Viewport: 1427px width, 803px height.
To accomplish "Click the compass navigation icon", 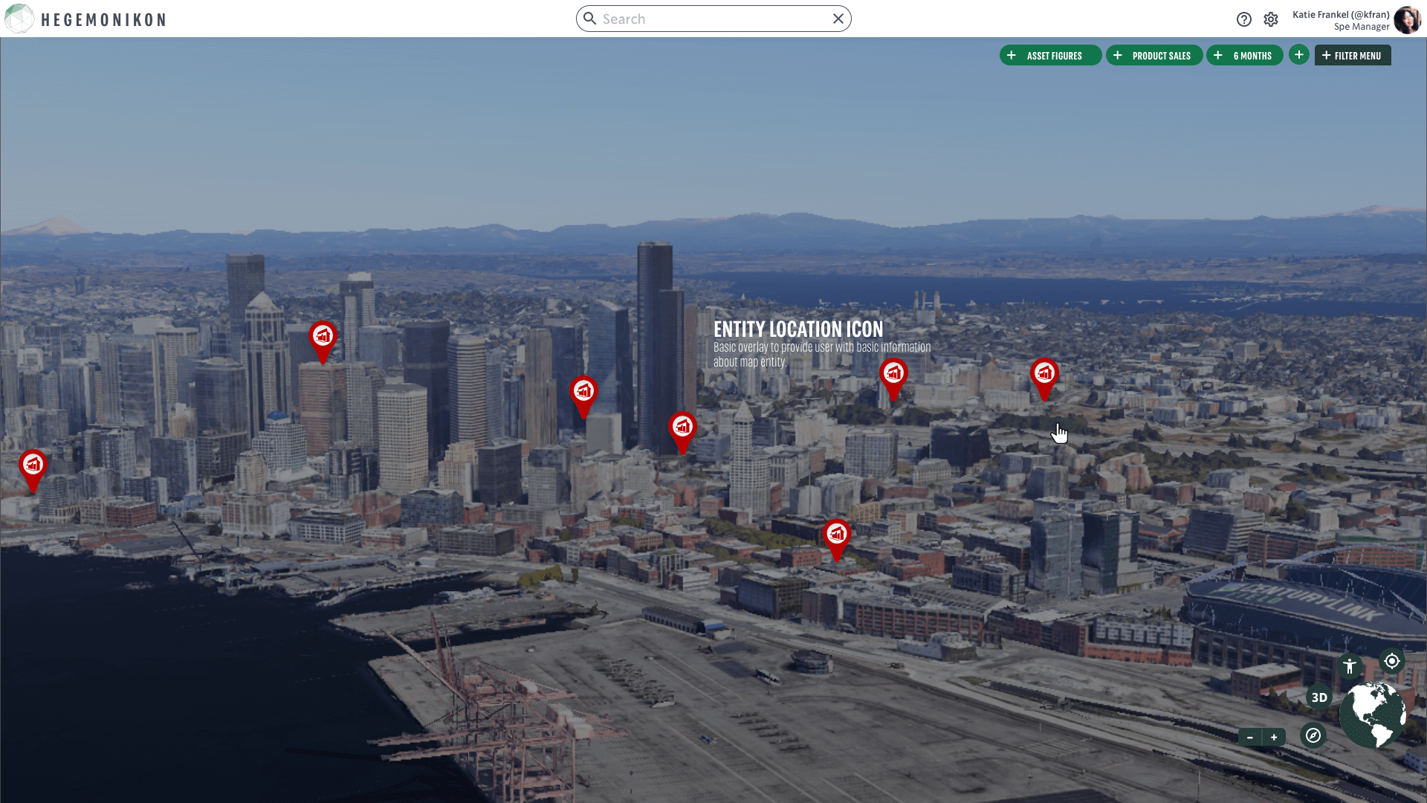I will [x=1313, y=735].
